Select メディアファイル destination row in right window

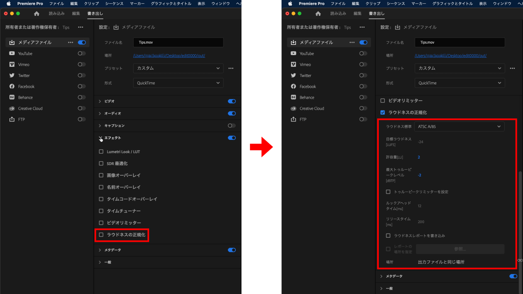[x=329, y=42]
